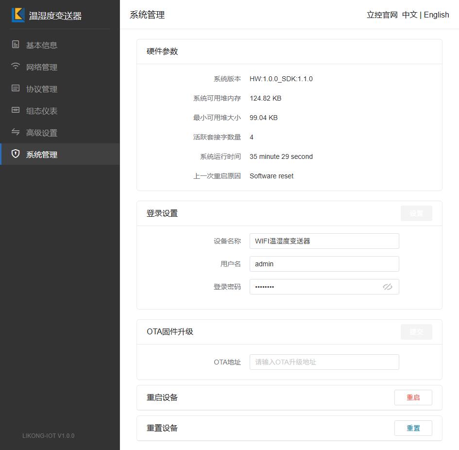The height and width of the screenshot is (450, 459).
Task: Switch language to 中文
Action: (x=409, y=15)
